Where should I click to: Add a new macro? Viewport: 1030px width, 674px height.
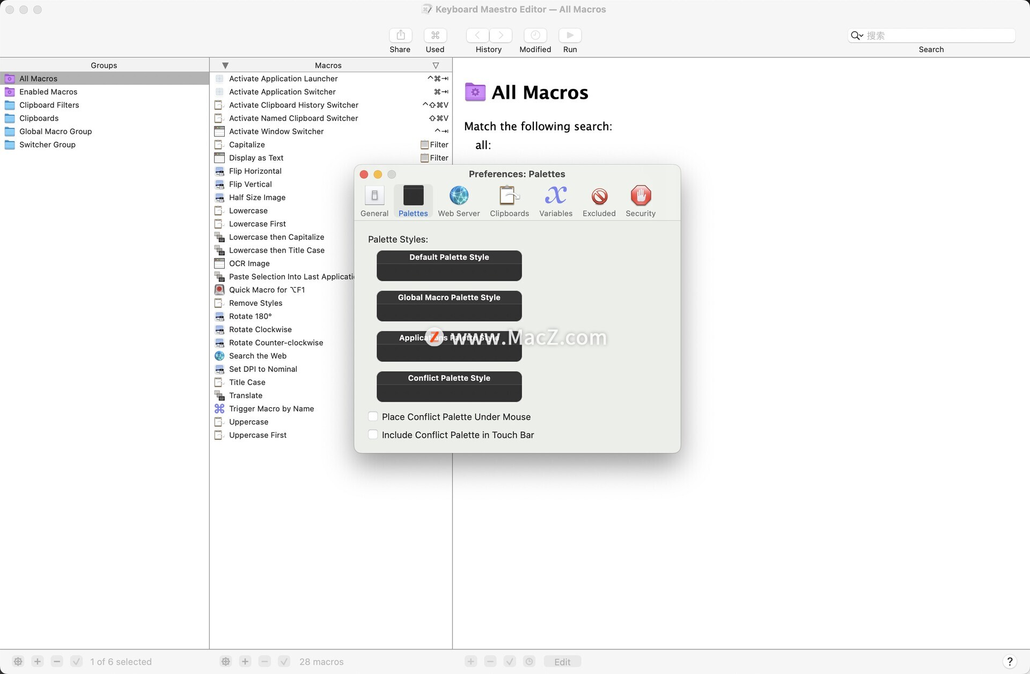pos(245,662)
